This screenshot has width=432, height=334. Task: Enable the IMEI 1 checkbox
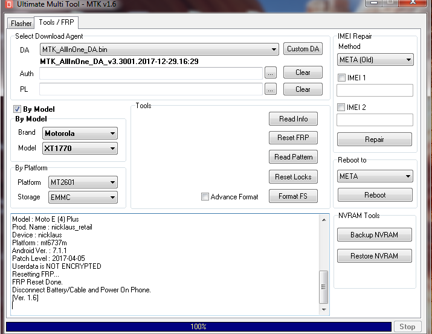point(342,78)
